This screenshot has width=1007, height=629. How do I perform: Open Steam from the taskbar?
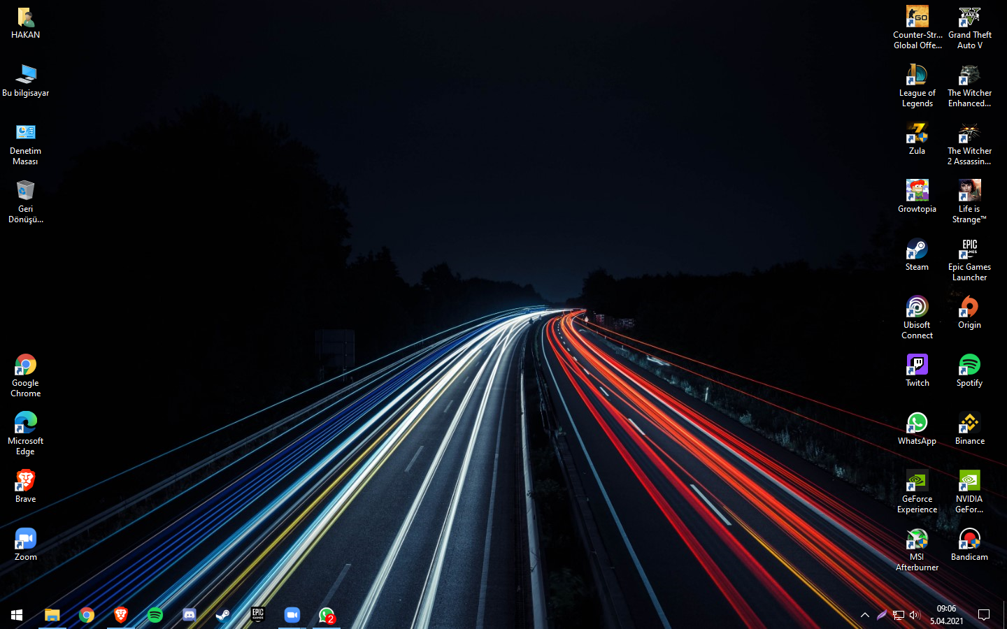(224, 615)
